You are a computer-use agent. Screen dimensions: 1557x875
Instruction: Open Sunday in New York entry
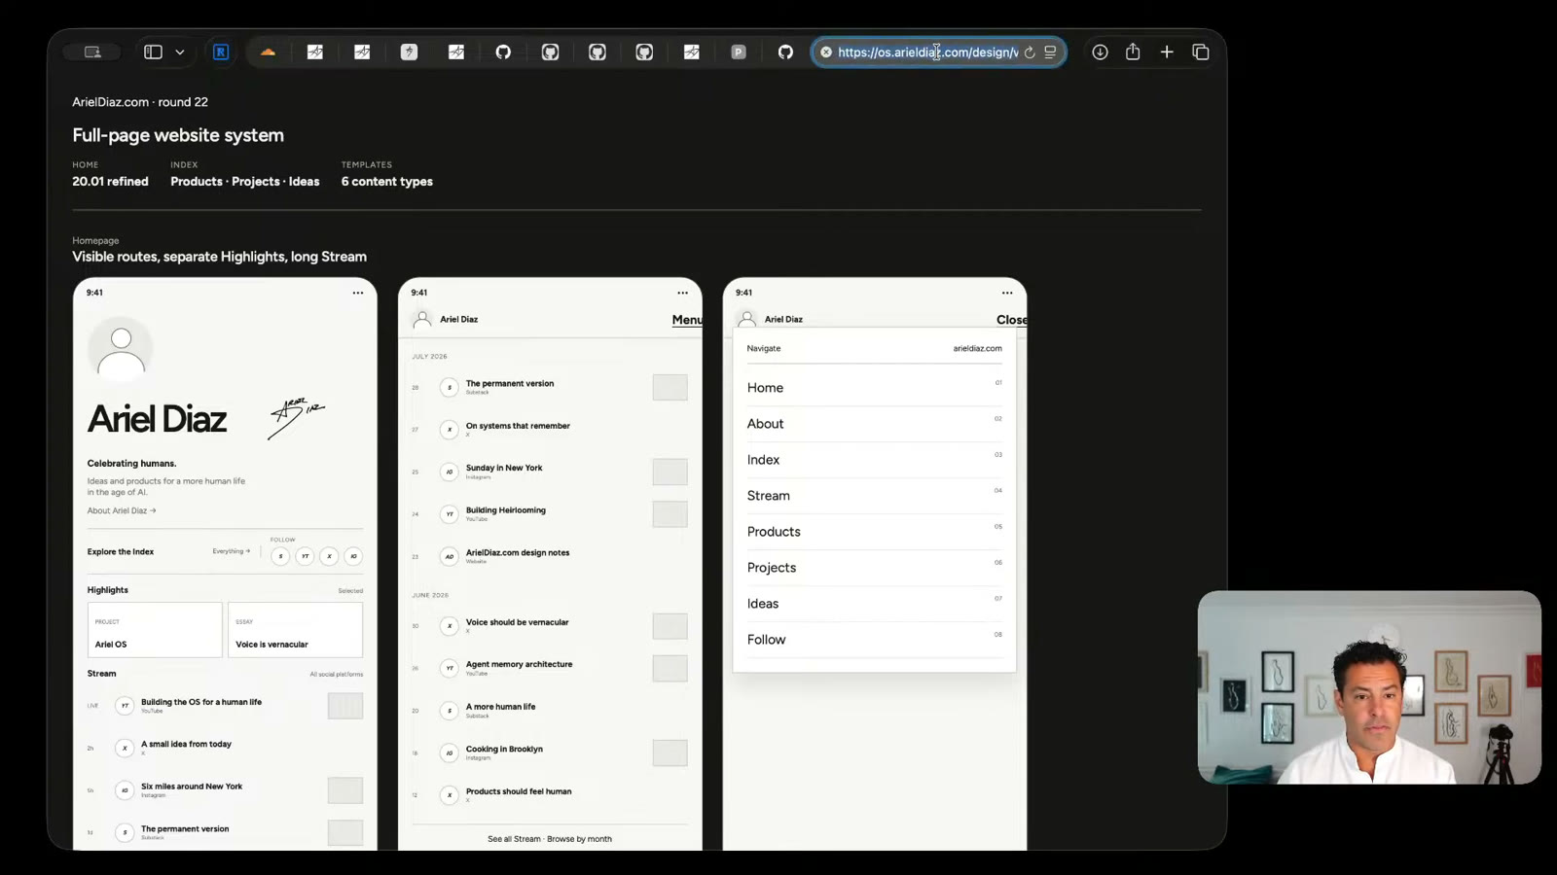click(504, 468)
